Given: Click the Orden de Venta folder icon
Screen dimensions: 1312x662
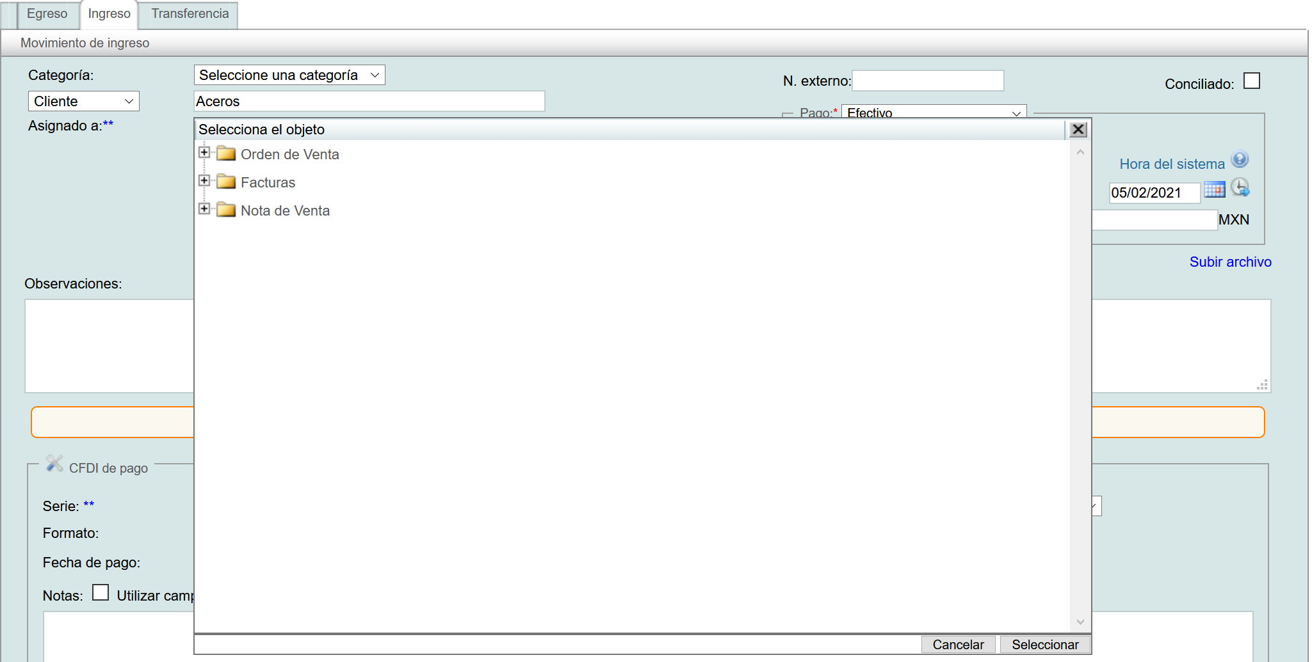Looking at the screenshot, I should click(226, 154).
